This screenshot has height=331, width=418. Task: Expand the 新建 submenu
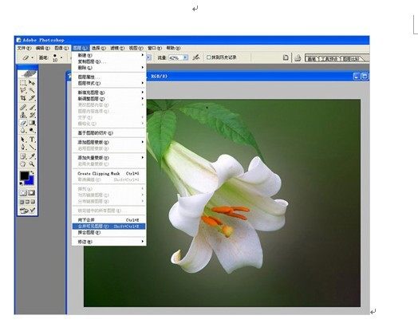click(109, 55)
